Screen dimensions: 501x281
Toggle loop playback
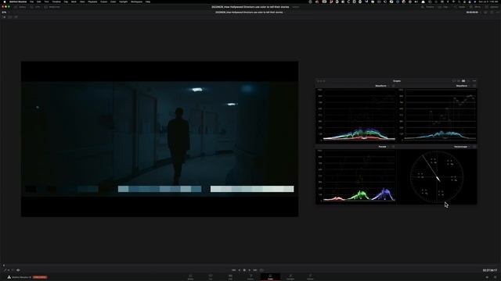[x=261, y=270]
